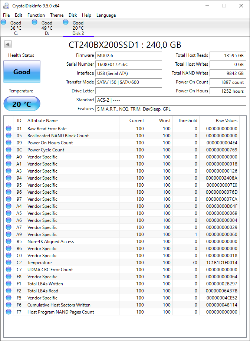Click the Good health status button

[x=22, y=72]
